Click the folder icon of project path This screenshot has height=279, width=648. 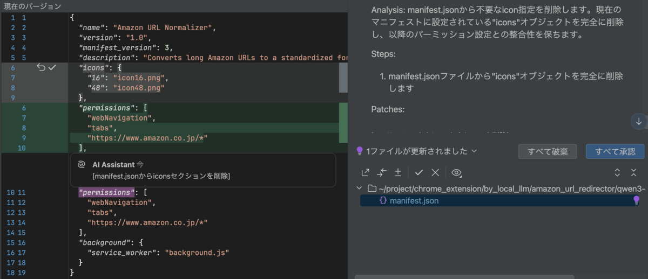pyautogui.click(x=372, y=189)
